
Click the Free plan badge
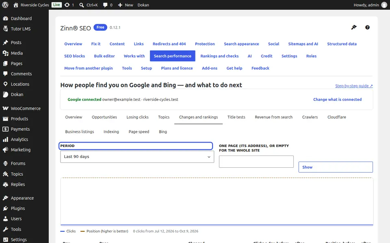(100, 27)
